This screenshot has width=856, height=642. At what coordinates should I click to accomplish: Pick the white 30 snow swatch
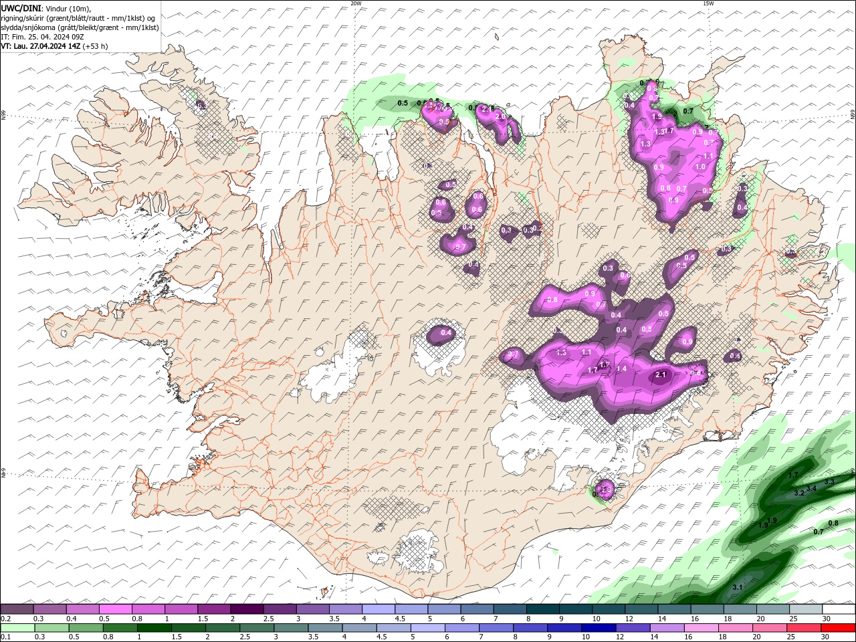click(839, 609)
